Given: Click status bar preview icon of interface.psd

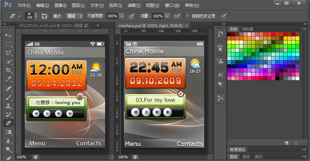Looking at the screenshot, I should [x=135, y=157].
